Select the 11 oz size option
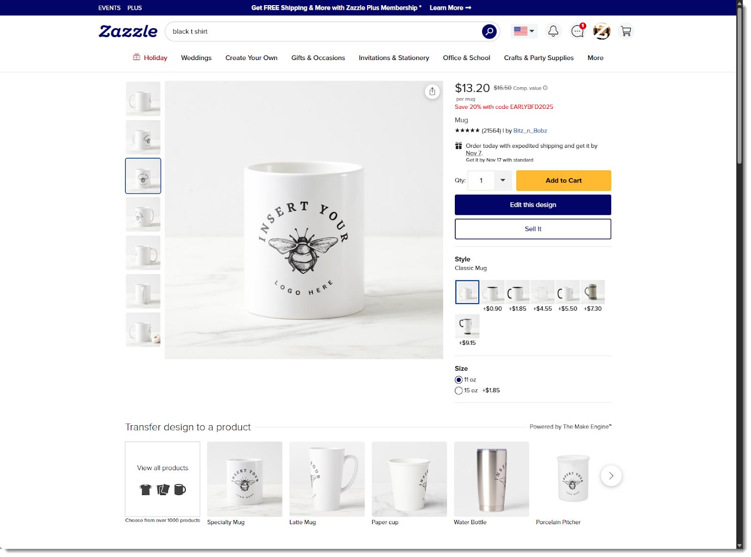Viewport: 751px width, 557px height. 459,380
